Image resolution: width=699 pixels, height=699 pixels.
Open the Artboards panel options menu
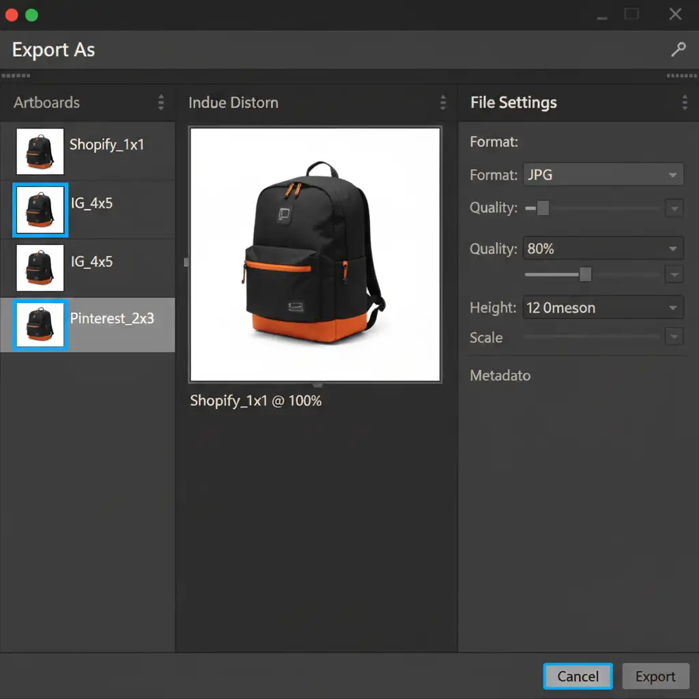(161, 102)
